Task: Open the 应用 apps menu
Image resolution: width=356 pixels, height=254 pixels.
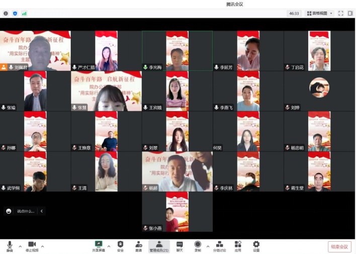Action: 238,246
